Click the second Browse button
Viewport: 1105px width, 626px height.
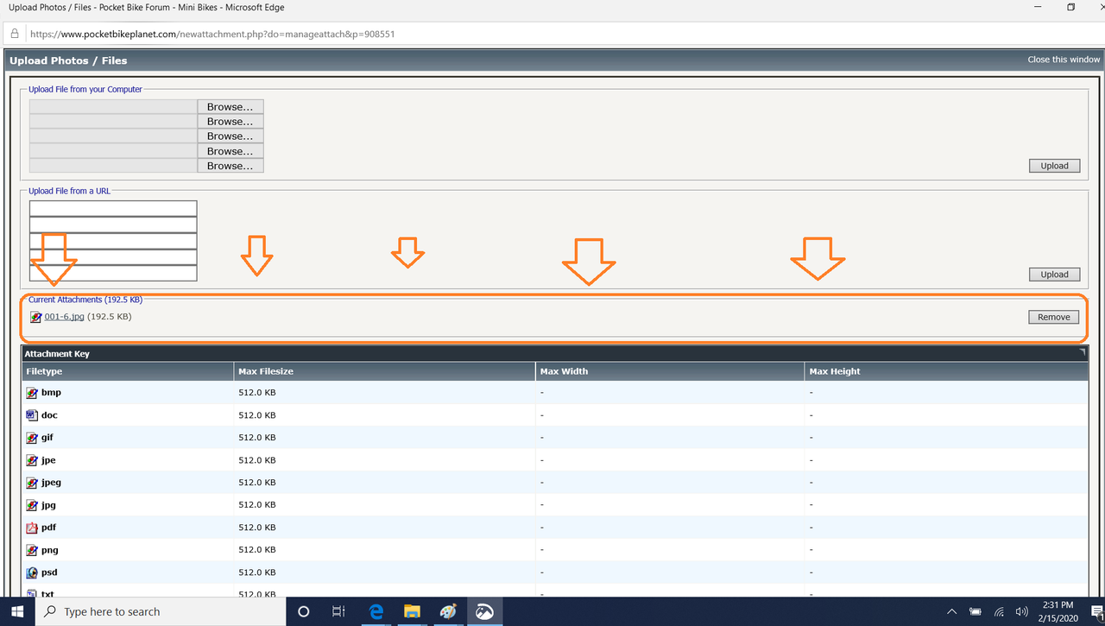230,122
